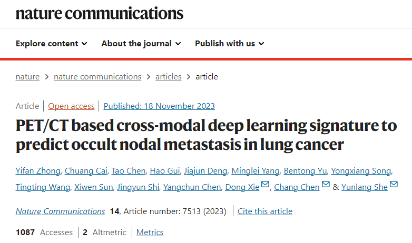Open author Chuang Cai's details
Viewport: 412px width, 243px height.
[88, 171]
